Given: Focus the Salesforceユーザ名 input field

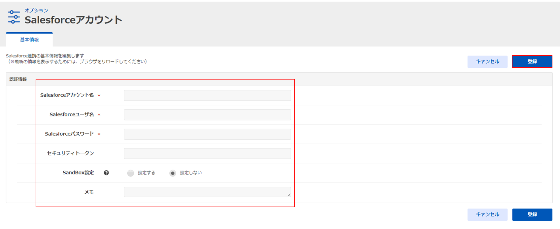Looking at the screenshot, I should tap(207, 115).
